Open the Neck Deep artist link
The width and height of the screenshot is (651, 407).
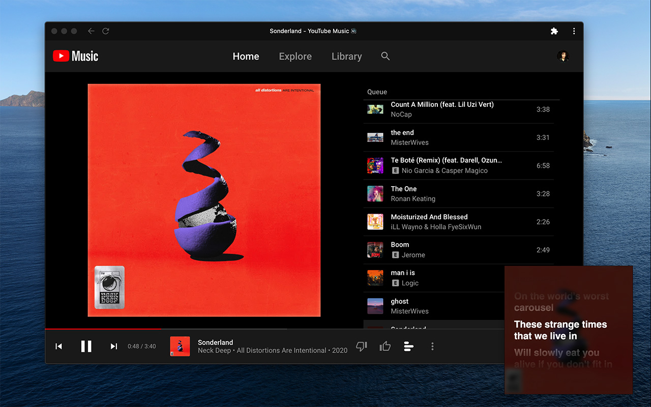click(214, 351)
